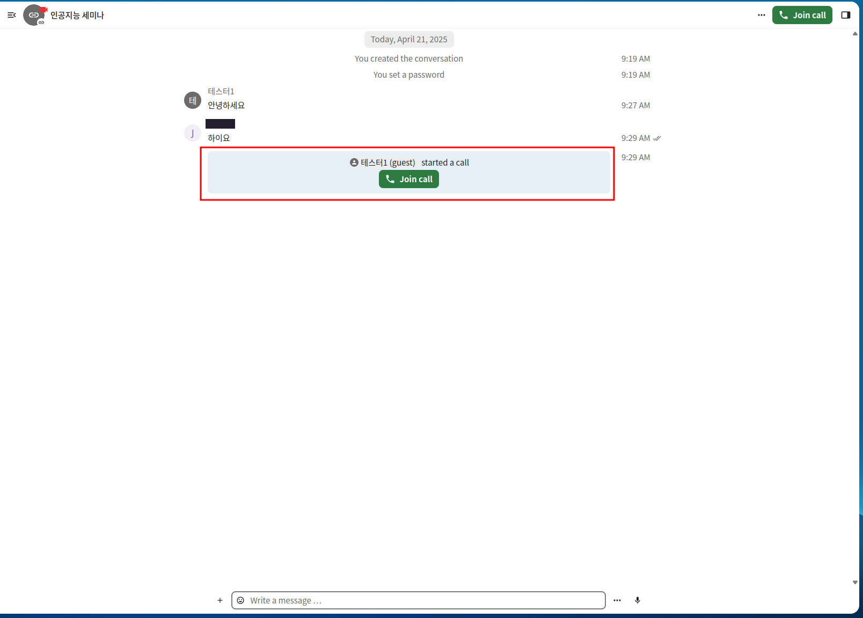Open the 인공지능 세미나 conversation title
Image resolution: width=863 pixels, height=618 pixels.
coord(77,16)
